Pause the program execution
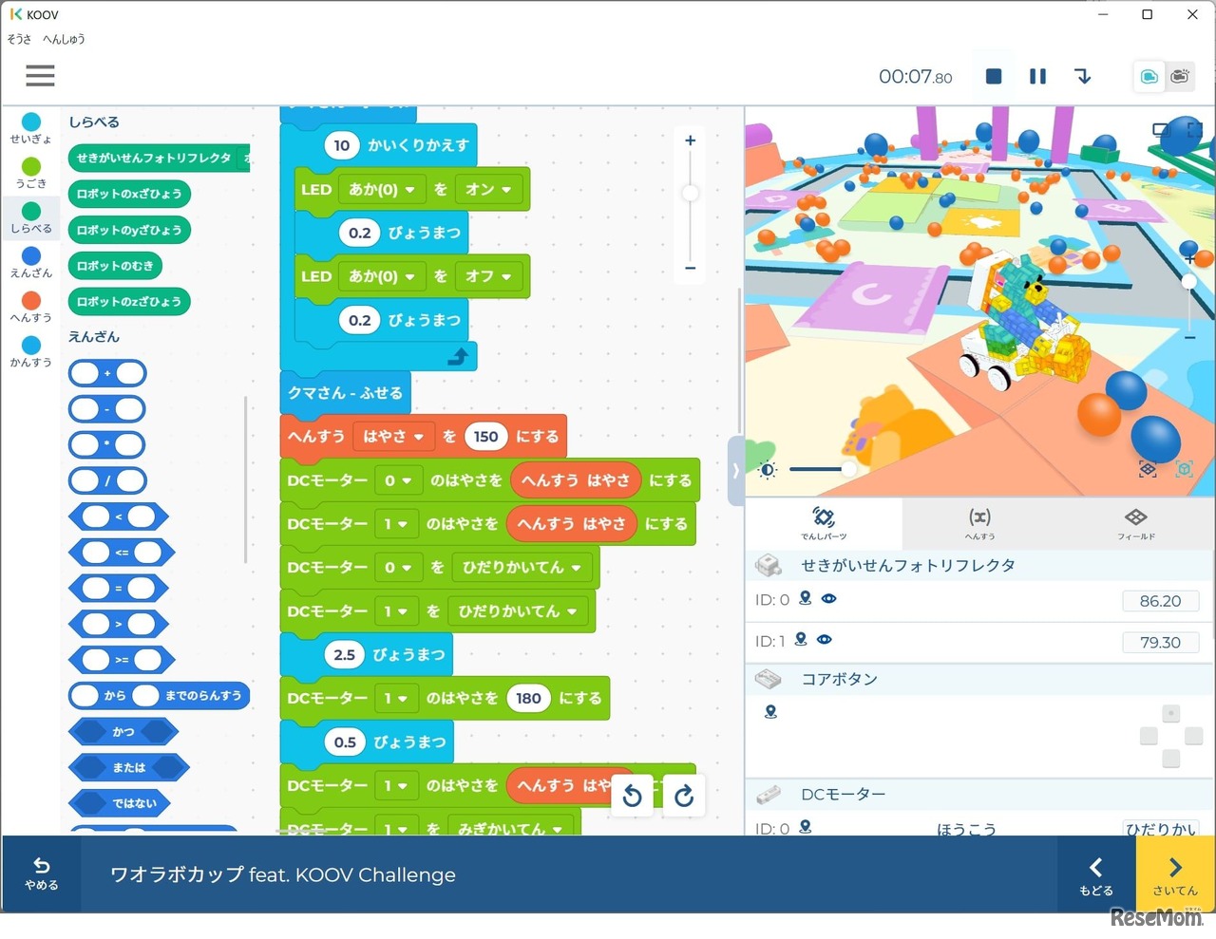Image resolution: width=1216 pixels, height=939 pixels. click(x=1038, y=77)
